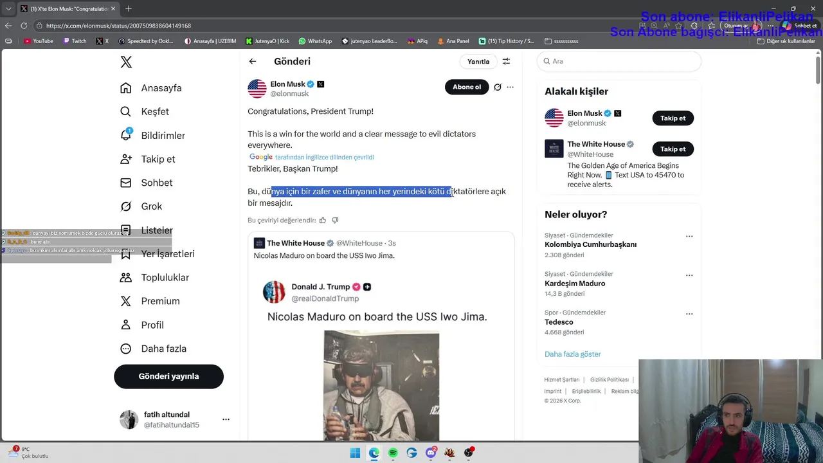823x463 pixels.
Task: Open The White House quoted post name
Action: pyautogui.click(x=296, y=243)
